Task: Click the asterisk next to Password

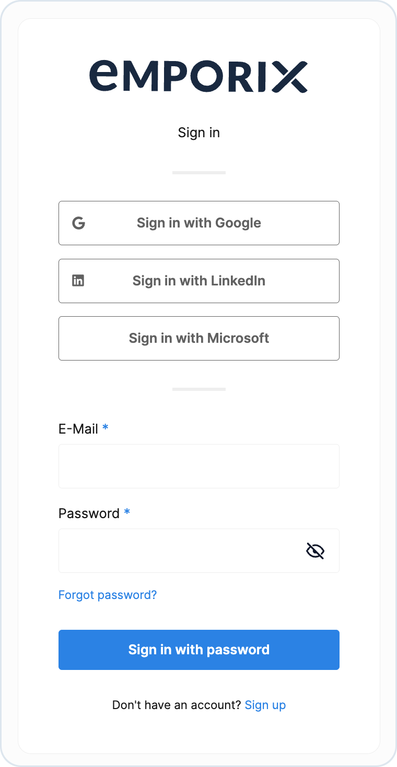Action: 127,512
